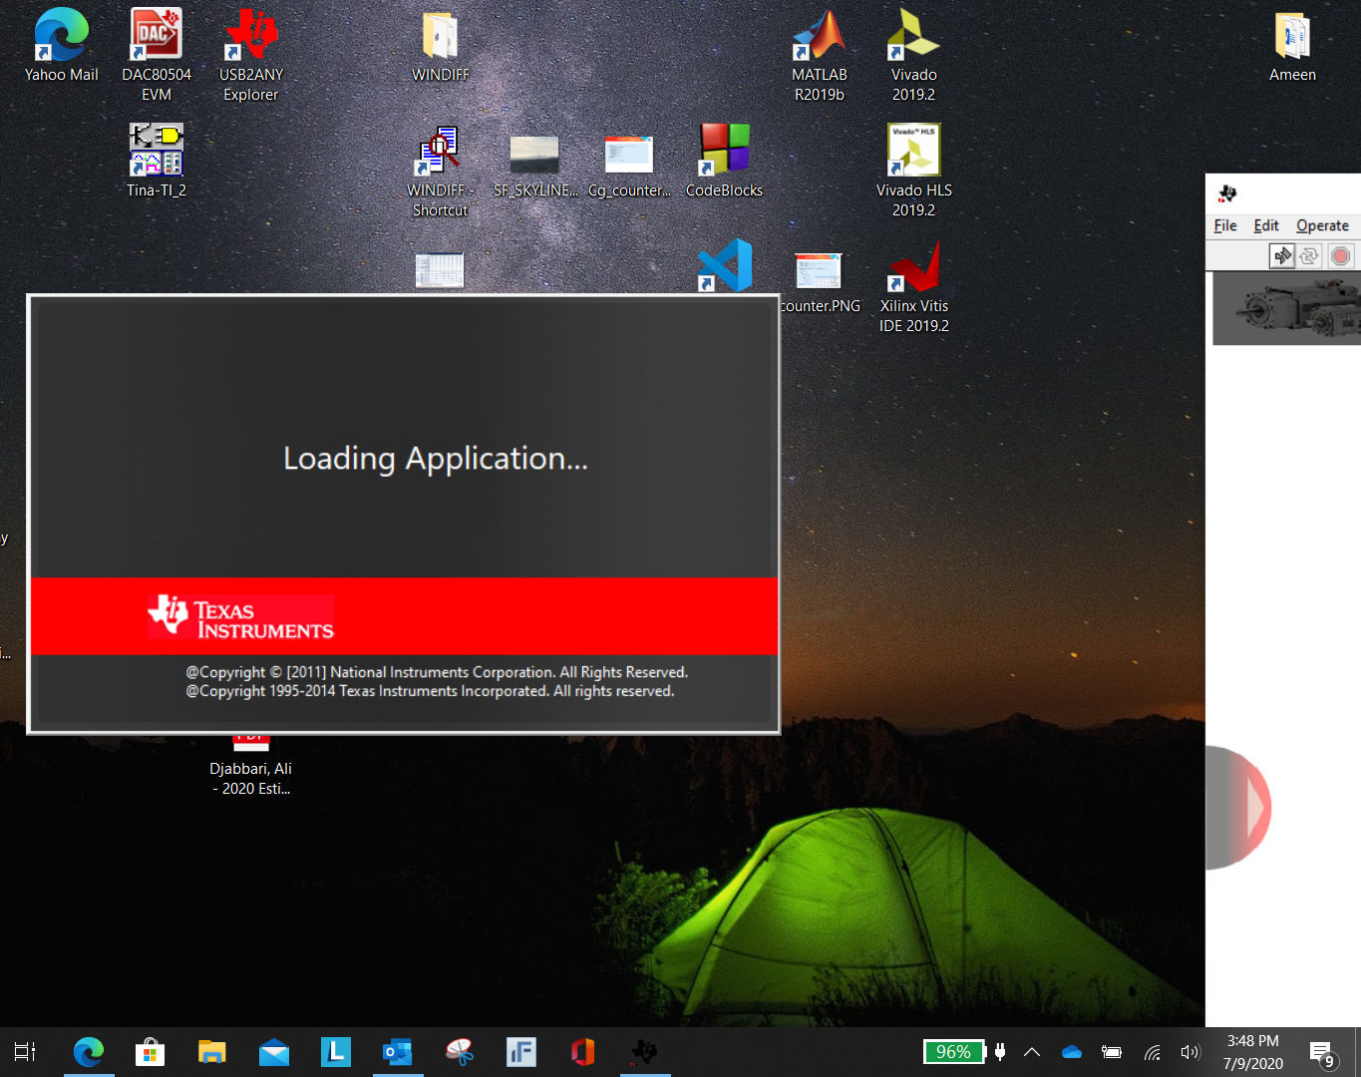The width and height of the screenshot is (1361, 1077).
Task: Open Microsoft Edge from the taskbar
Action: [x=89, y=1052]
